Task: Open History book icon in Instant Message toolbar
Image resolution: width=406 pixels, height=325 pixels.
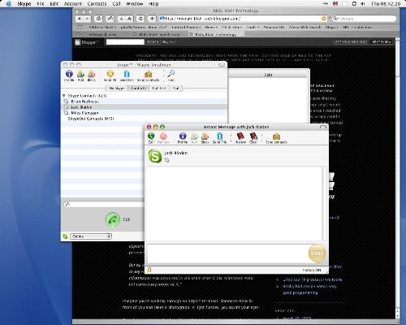Action: 240,136
